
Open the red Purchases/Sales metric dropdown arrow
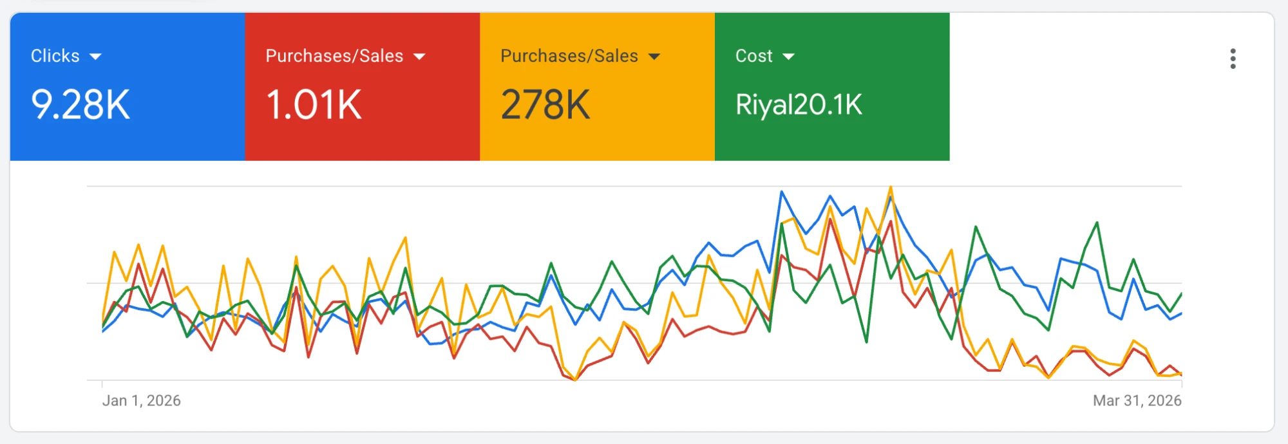[419, 57]
